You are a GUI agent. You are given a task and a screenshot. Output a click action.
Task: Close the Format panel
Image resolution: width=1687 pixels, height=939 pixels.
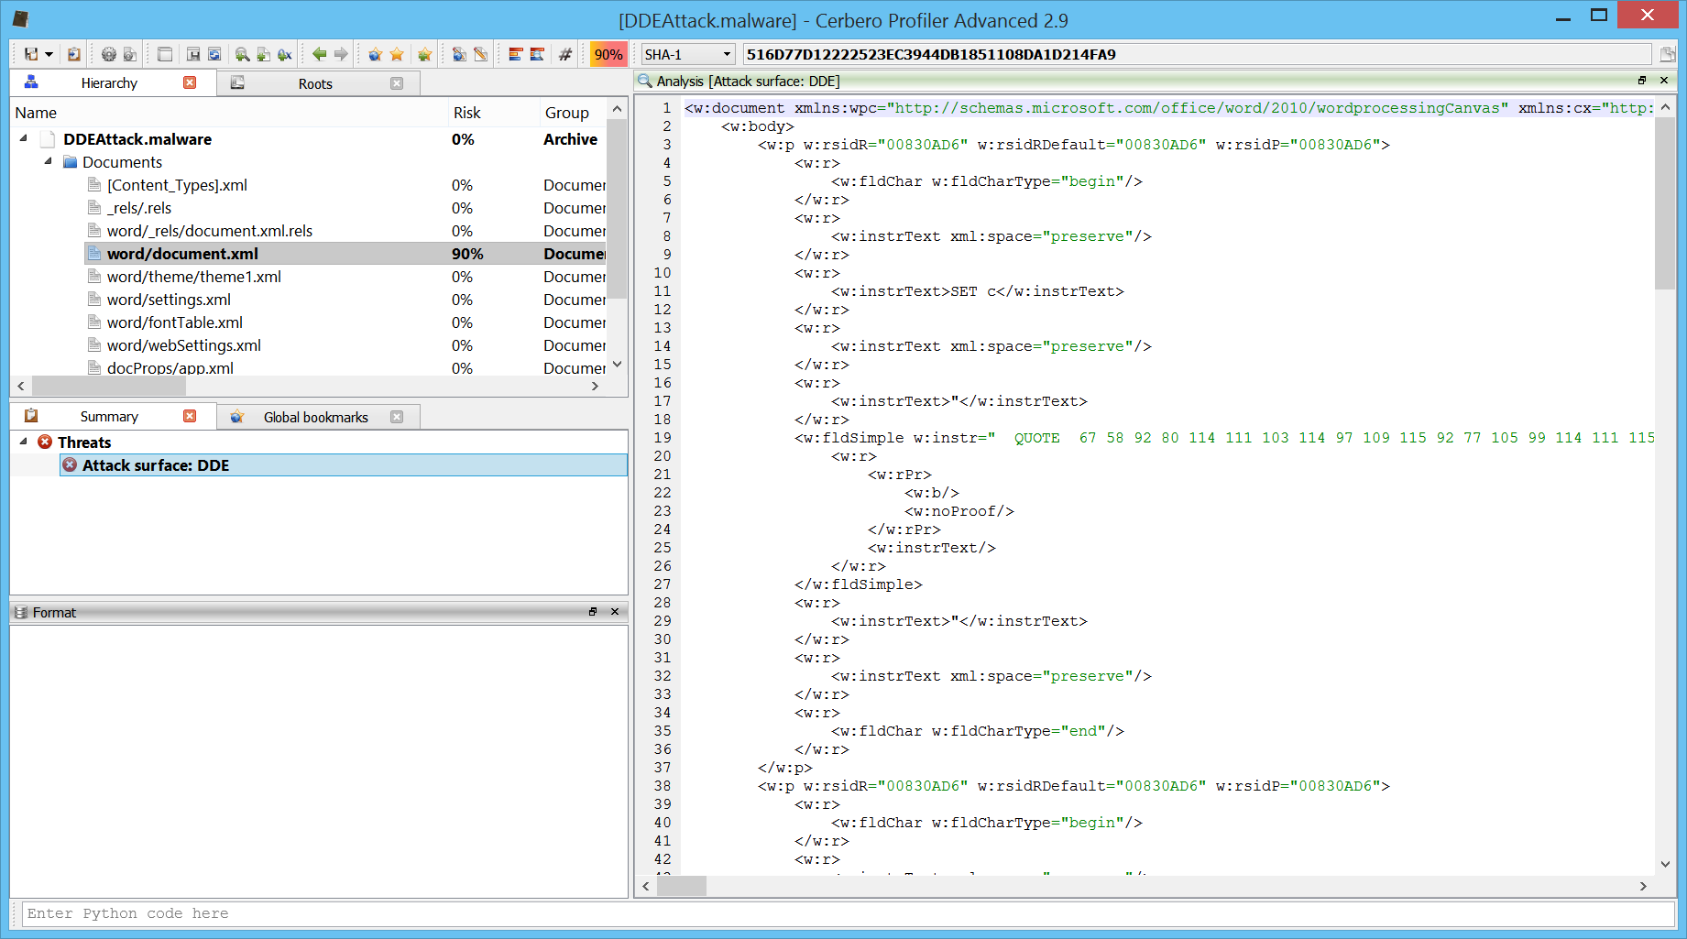tap(615, 612)
